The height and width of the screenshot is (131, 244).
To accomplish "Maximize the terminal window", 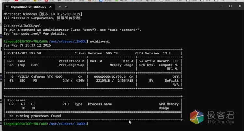I will pyautogui.click(x=230, y=6).
